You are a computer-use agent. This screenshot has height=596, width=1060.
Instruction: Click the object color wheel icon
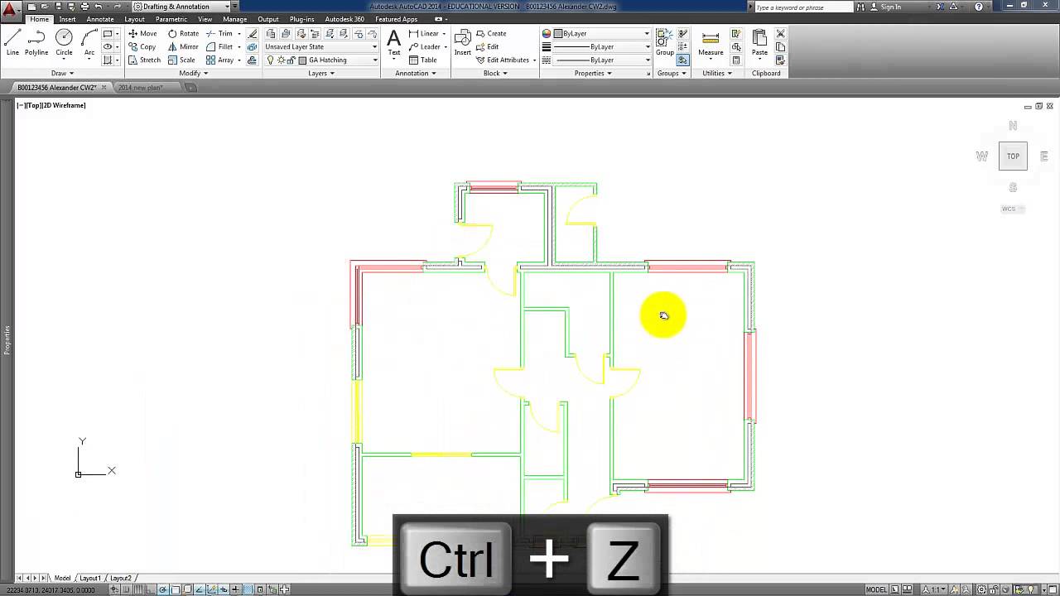point(547,34)
